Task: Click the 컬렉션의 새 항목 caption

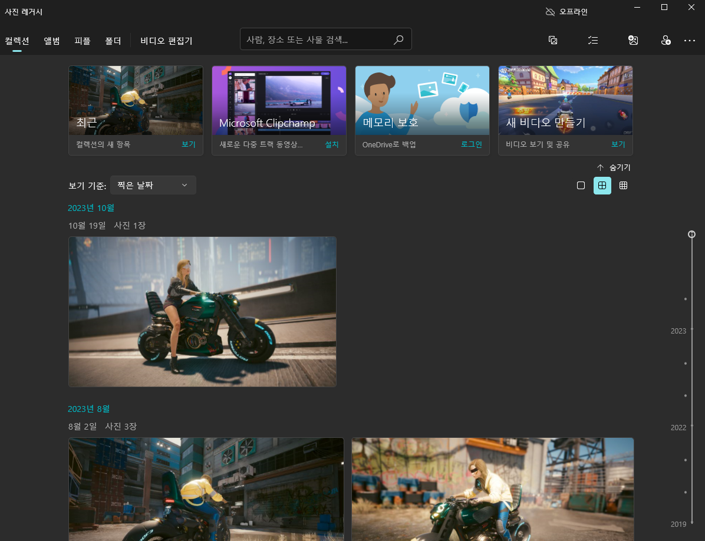Action: (103, 144)
